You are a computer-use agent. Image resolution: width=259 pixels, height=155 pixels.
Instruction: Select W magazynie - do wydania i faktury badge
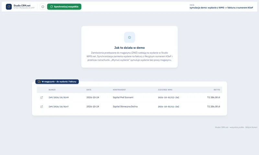click(x=57, y=81)
